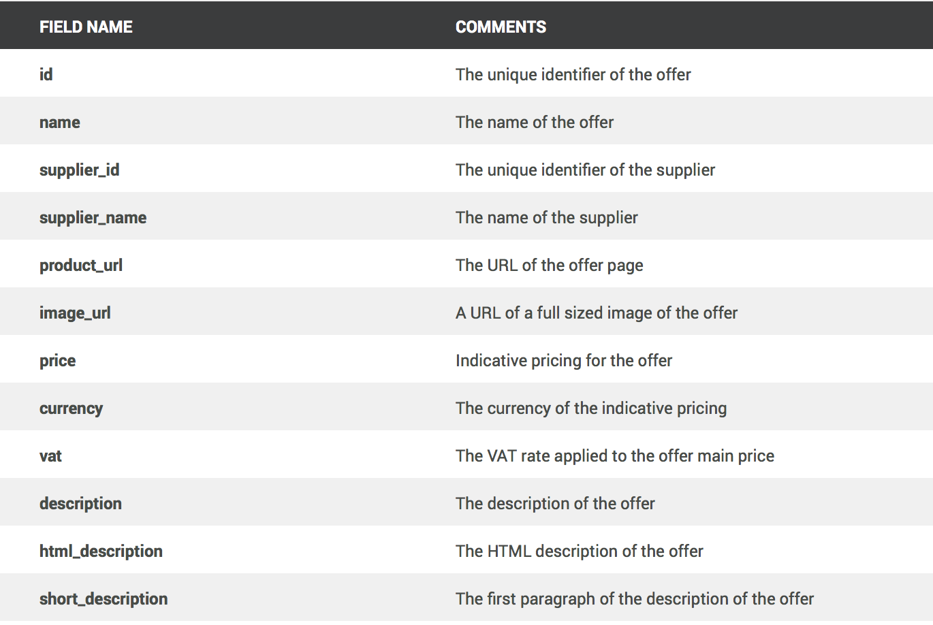This screenshot has width=933, height=625.
Task: Select comment 'Indicative pricing for the offer'
Action: pos(564,361)
